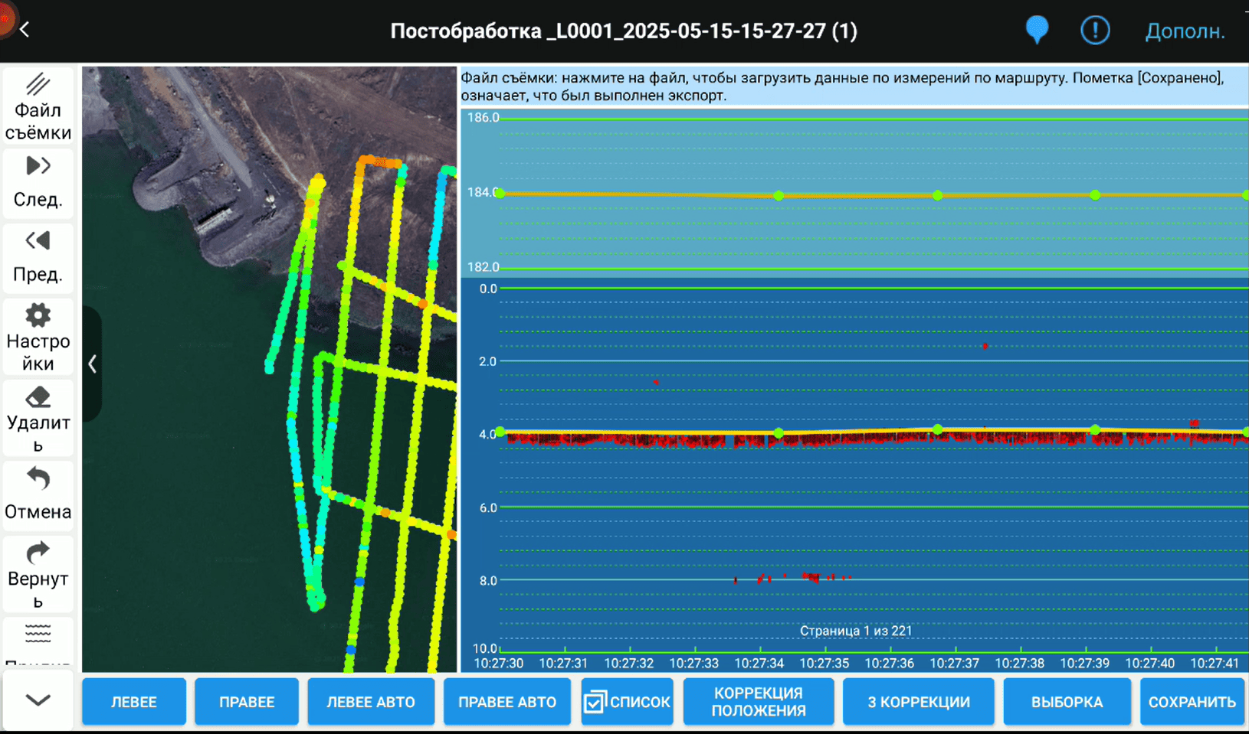This screenshot has height=734, width=1249.
Task: Open the info exclamation icon
Action: pyautogui.click(x=1094, y=31)
